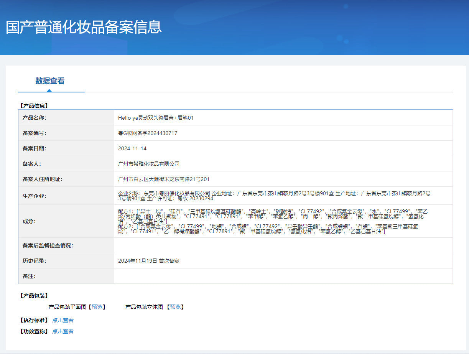Open 预览 link for 产品包装立体图
The width and height of the screenshot is (469, 354).
click(176, 307)
